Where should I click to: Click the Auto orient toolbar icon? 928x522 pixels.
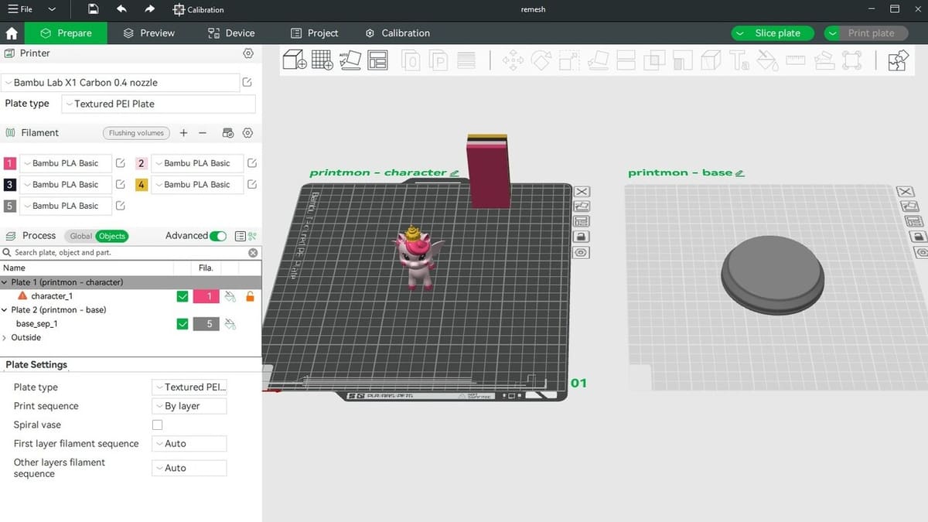point(350,60)
